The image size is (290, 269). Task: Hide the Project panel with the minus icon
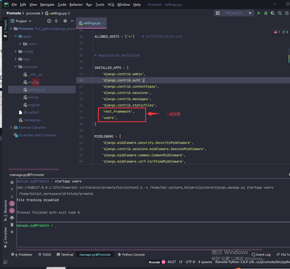tap(72, 21)
